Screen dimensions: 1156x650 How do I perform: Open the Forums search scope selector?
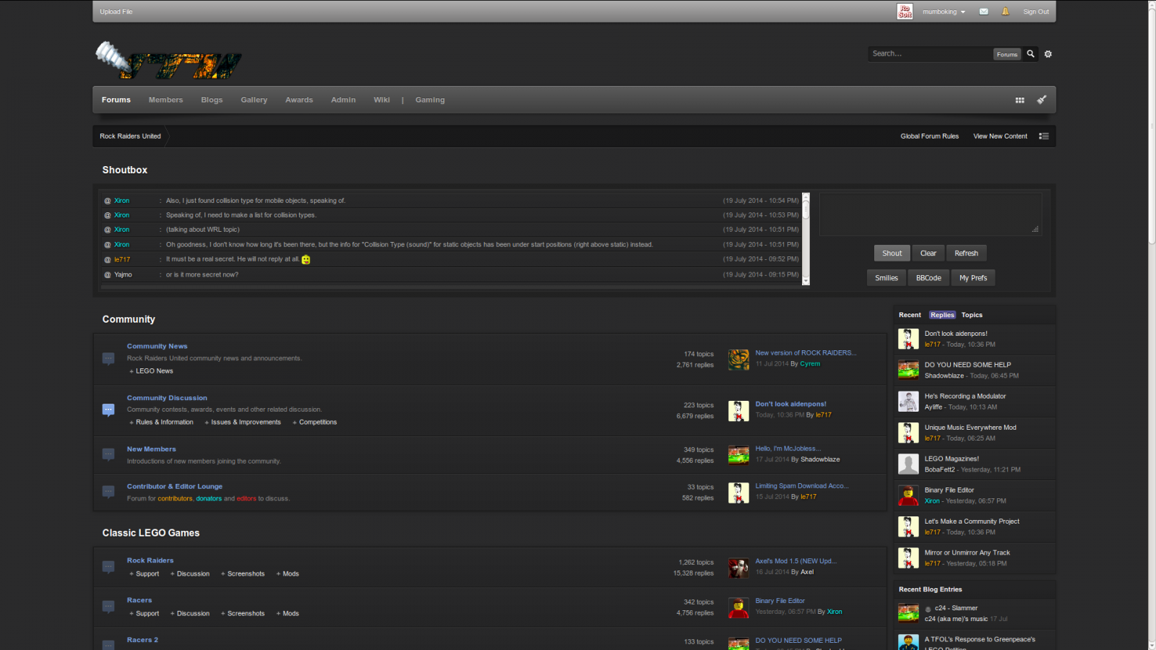[1006, 54]
